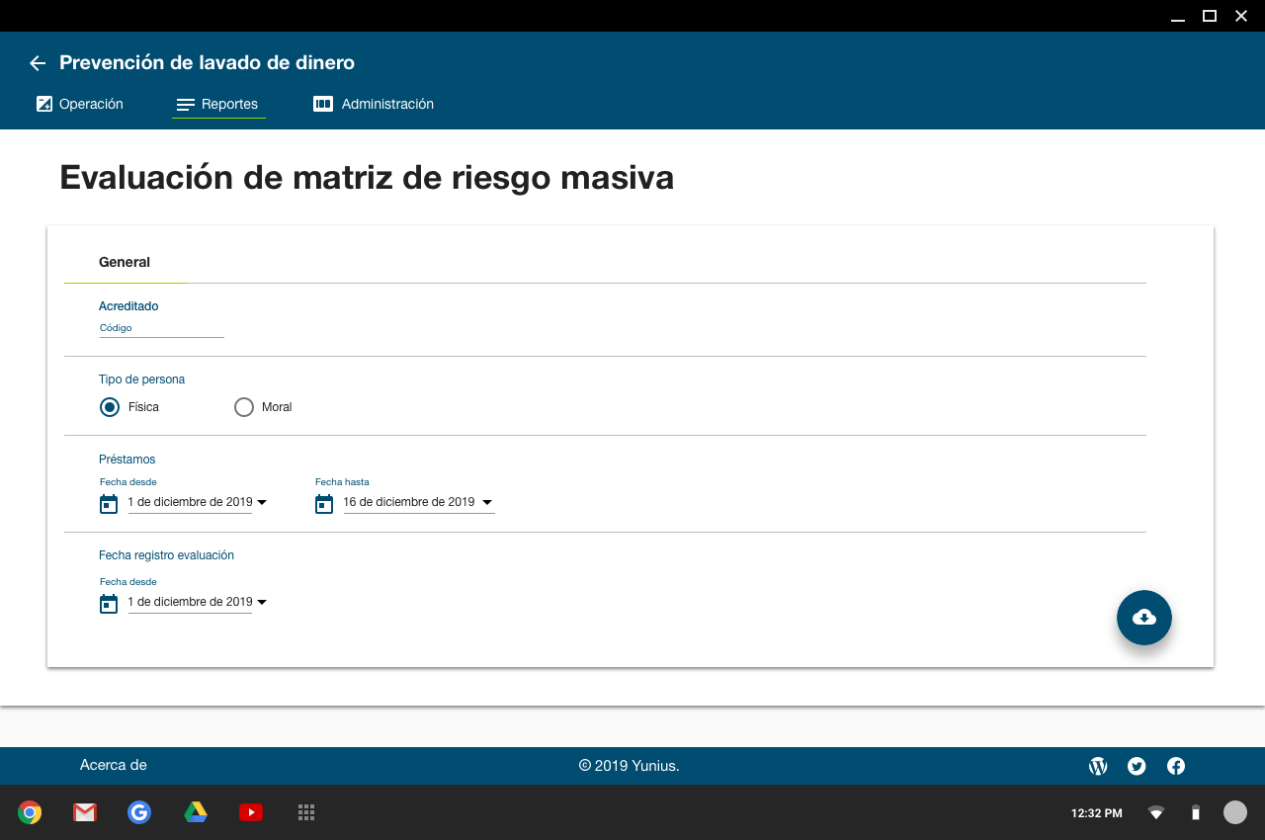The height and width of the screenshot is (840, 1265).
Task: Open the Reportes menu
Action: coord(218,104)
